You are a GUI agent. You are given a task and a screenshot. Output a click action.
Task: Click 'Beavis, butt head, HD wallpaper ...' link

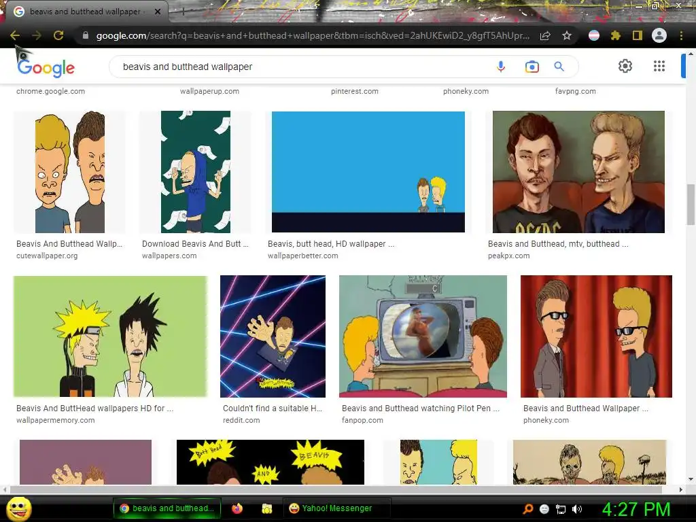[331, 244]
